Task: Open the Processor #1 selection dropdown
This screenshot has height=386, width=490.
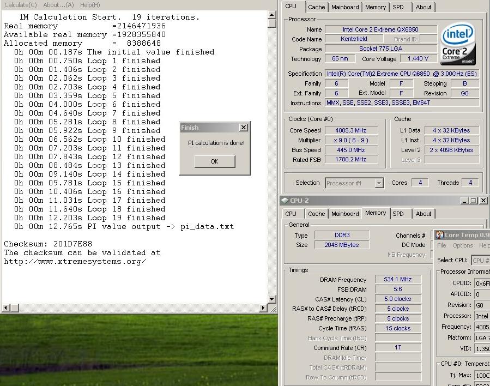Action: (379, 183)
